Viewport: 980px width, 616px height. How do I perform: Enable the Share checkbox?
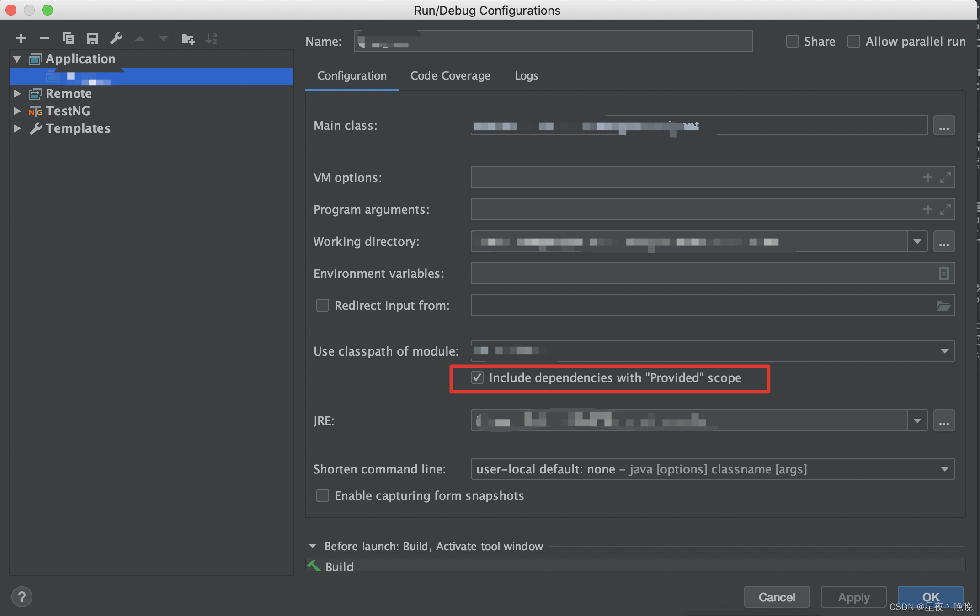(793, 42)
